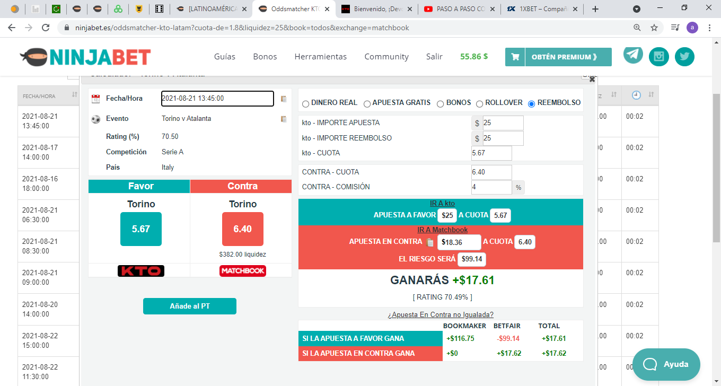The height and width of the screenshot is (386, 721).
Task: Open the Guías menu
Action: (225, 57)
